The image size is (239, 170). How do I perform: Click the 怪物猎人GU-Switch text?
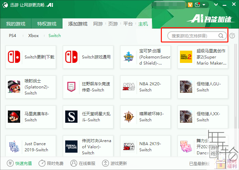[209, 87]
